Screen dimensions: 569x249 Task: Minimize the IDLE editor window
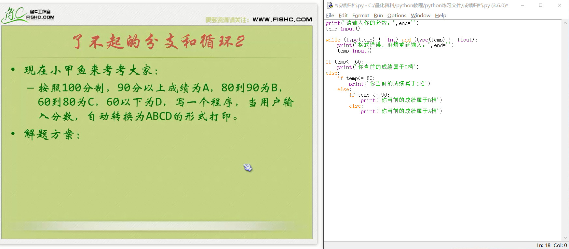pos(522,5)
